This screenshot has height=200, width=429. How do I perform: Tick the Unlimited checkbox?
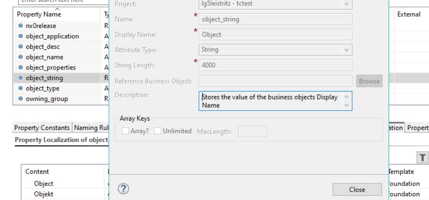point(158,131)
